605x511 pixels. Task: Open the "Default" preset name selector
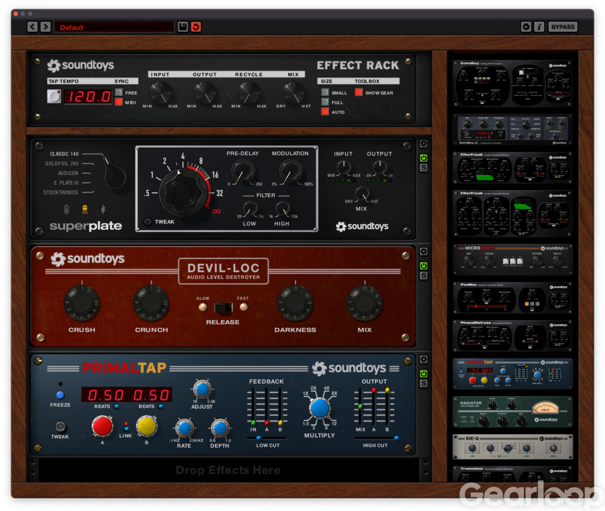click(114, 27)
